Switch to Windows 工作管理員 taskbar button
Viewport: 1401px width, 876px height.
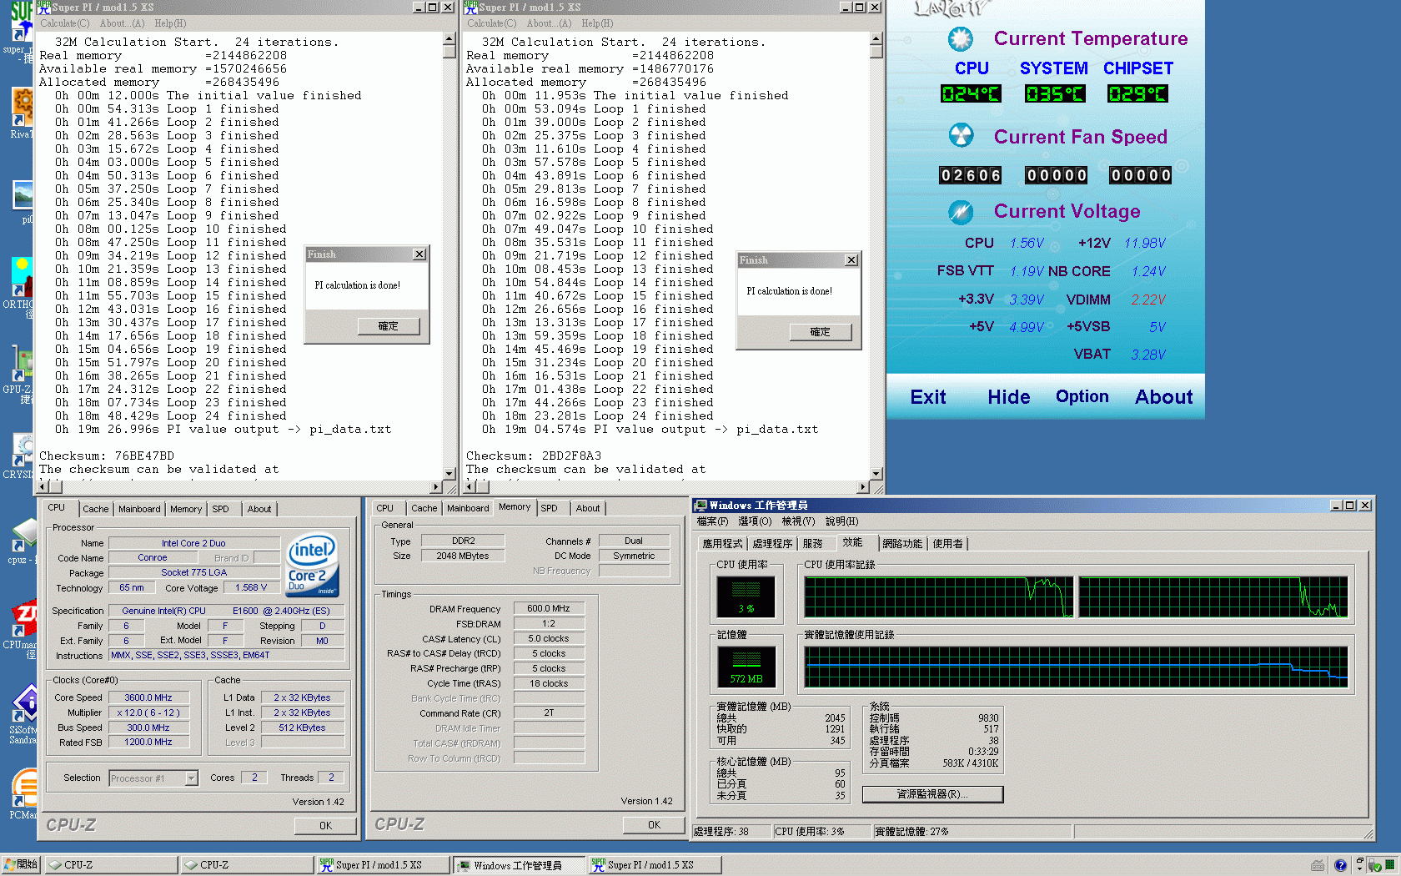(519, 865)
